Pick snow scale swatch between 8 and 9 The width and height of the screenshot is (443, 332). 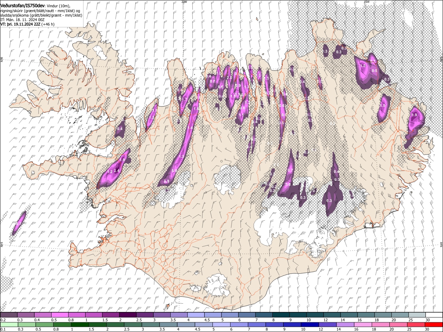tap(281, 315)
